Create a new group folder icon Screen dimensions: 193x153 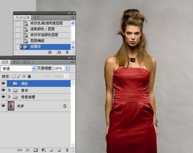pos(51,150)
